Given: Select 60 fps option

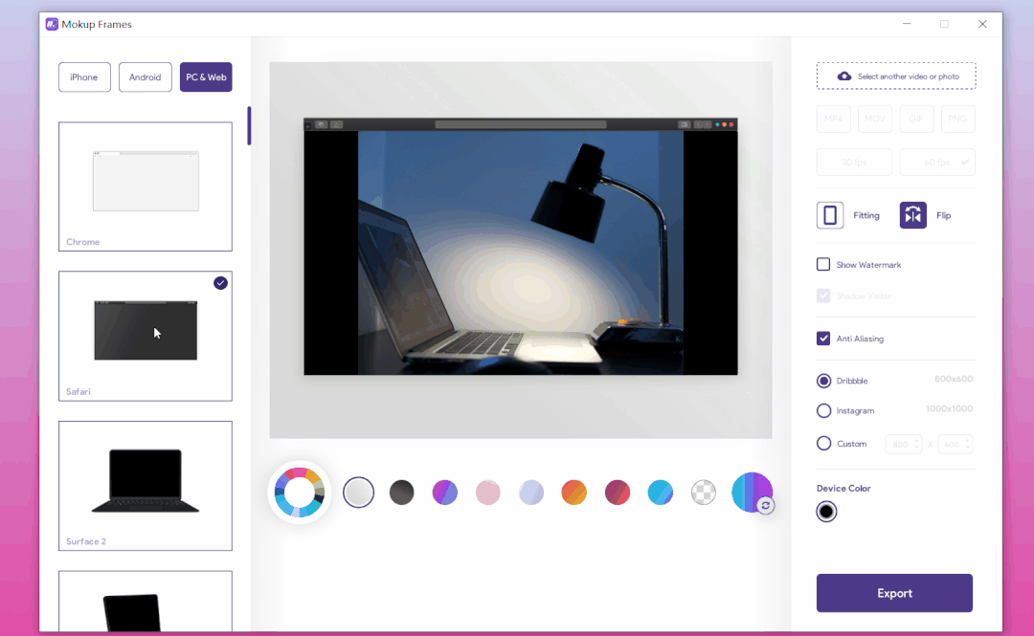Looking at the screenshot, I should (x=937, y=163).
